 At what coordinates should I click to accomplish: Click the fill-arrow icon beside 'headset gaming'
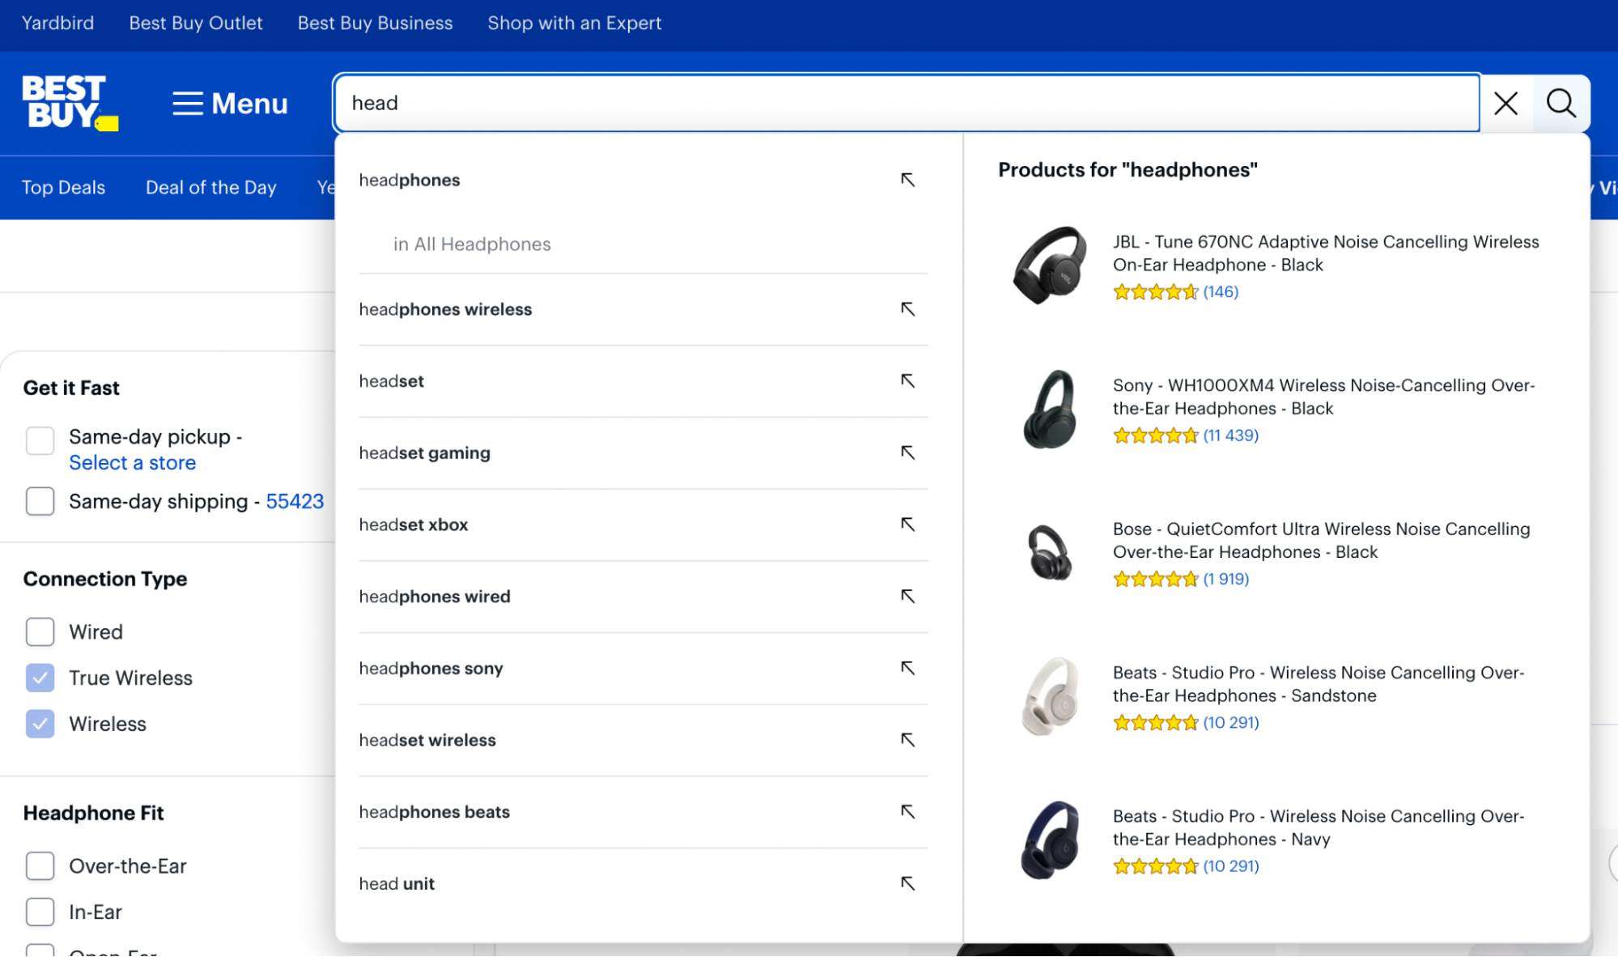[908, 453]
